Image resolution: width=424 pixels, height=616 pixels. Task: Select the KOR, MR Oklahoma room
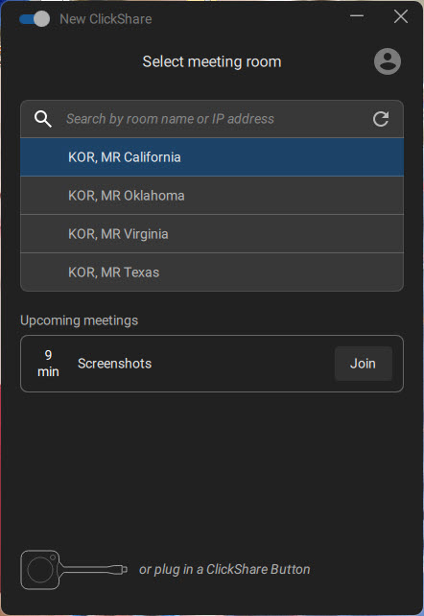click(x=212, y=195)
